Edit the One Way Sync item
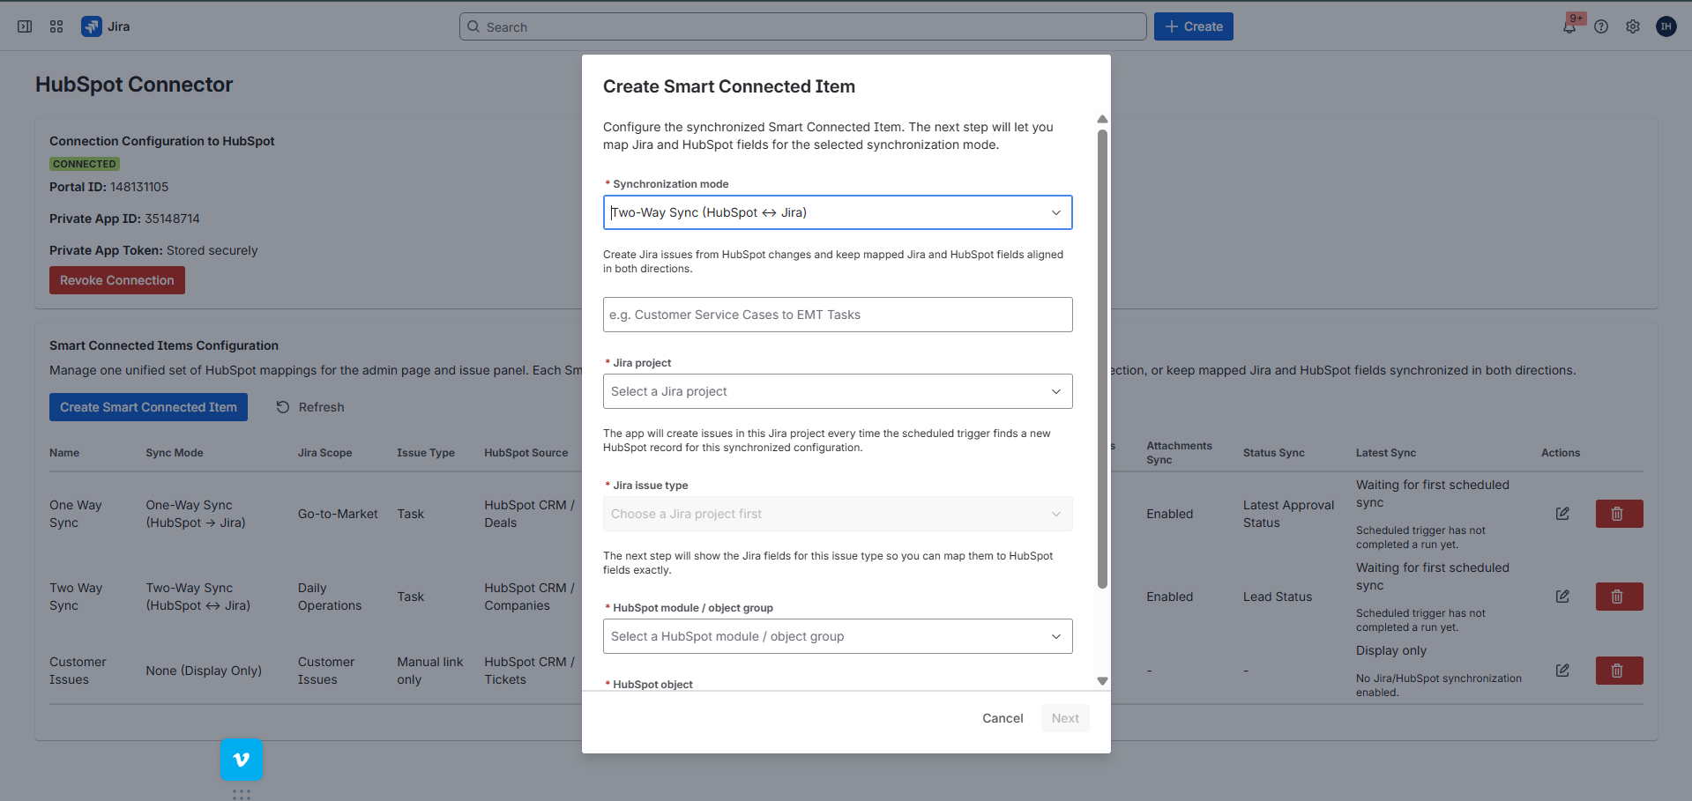Screen dimensions: 1692x801 [x=1562, y=513]
